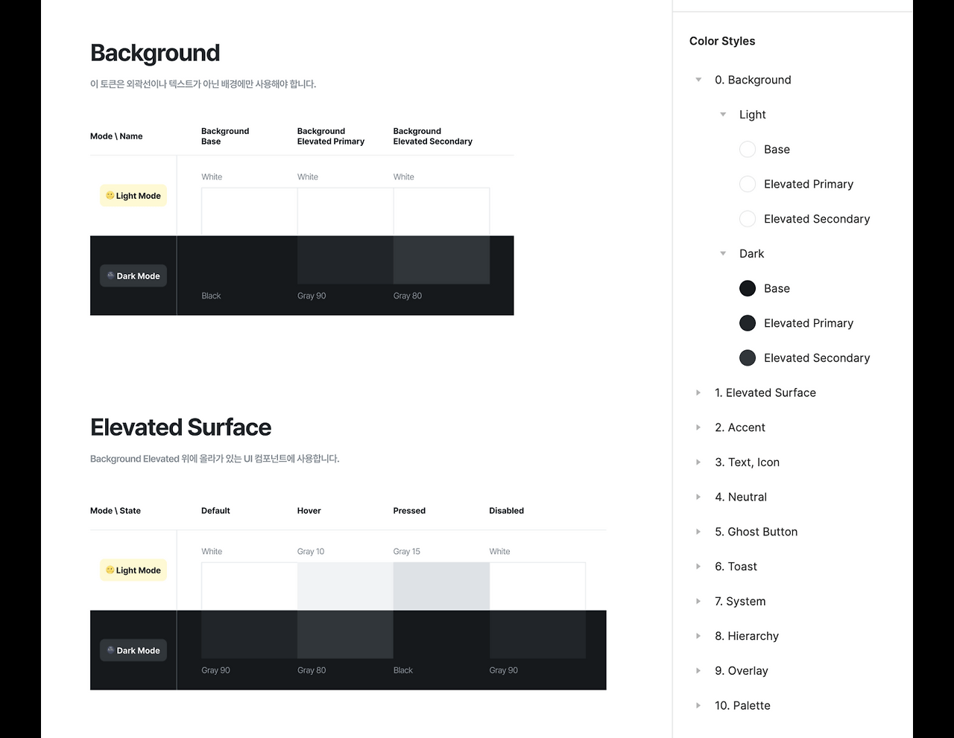Click the large Background section heading
This screenshot has width=954, height=738.
[155, 53]
